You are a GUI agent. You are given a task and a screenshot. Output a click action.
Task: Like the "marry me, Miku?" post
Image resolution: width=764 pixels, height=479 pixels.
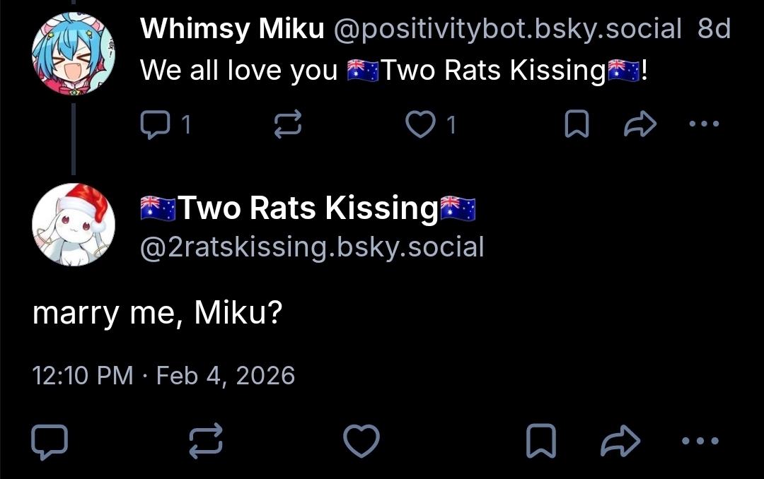pyautogui.click(x=361, y=441)
